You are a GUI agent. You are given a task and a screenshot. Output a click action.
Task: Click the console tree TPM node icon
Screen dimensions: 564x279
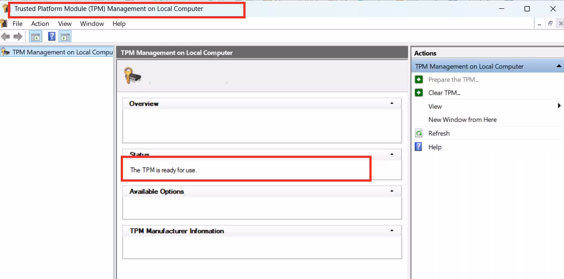coord(5,52)
